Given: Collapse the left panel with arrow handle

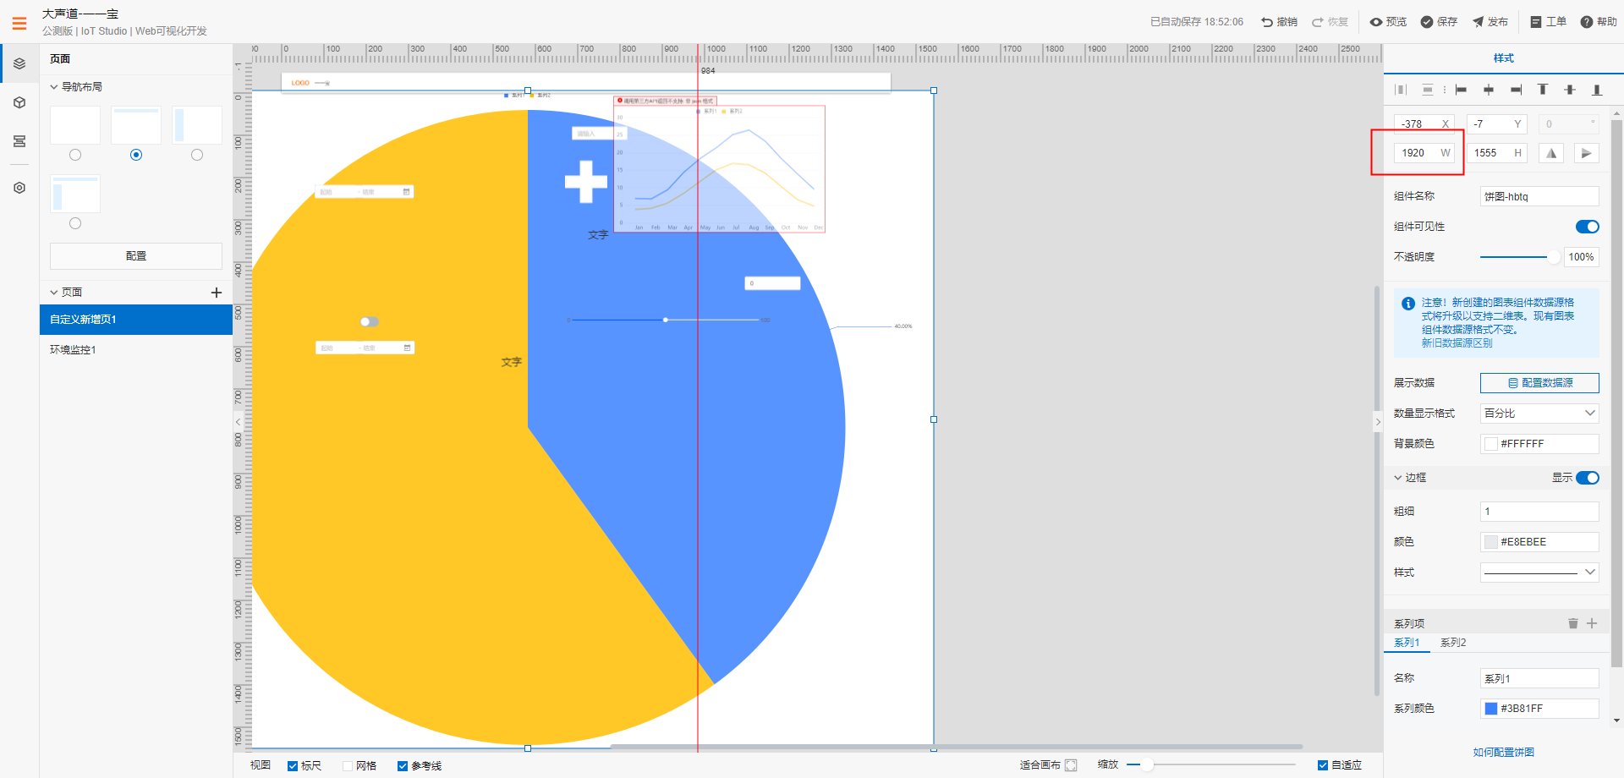Looking at the screenshot, I should pyautogui.click(x=238, y=421).
